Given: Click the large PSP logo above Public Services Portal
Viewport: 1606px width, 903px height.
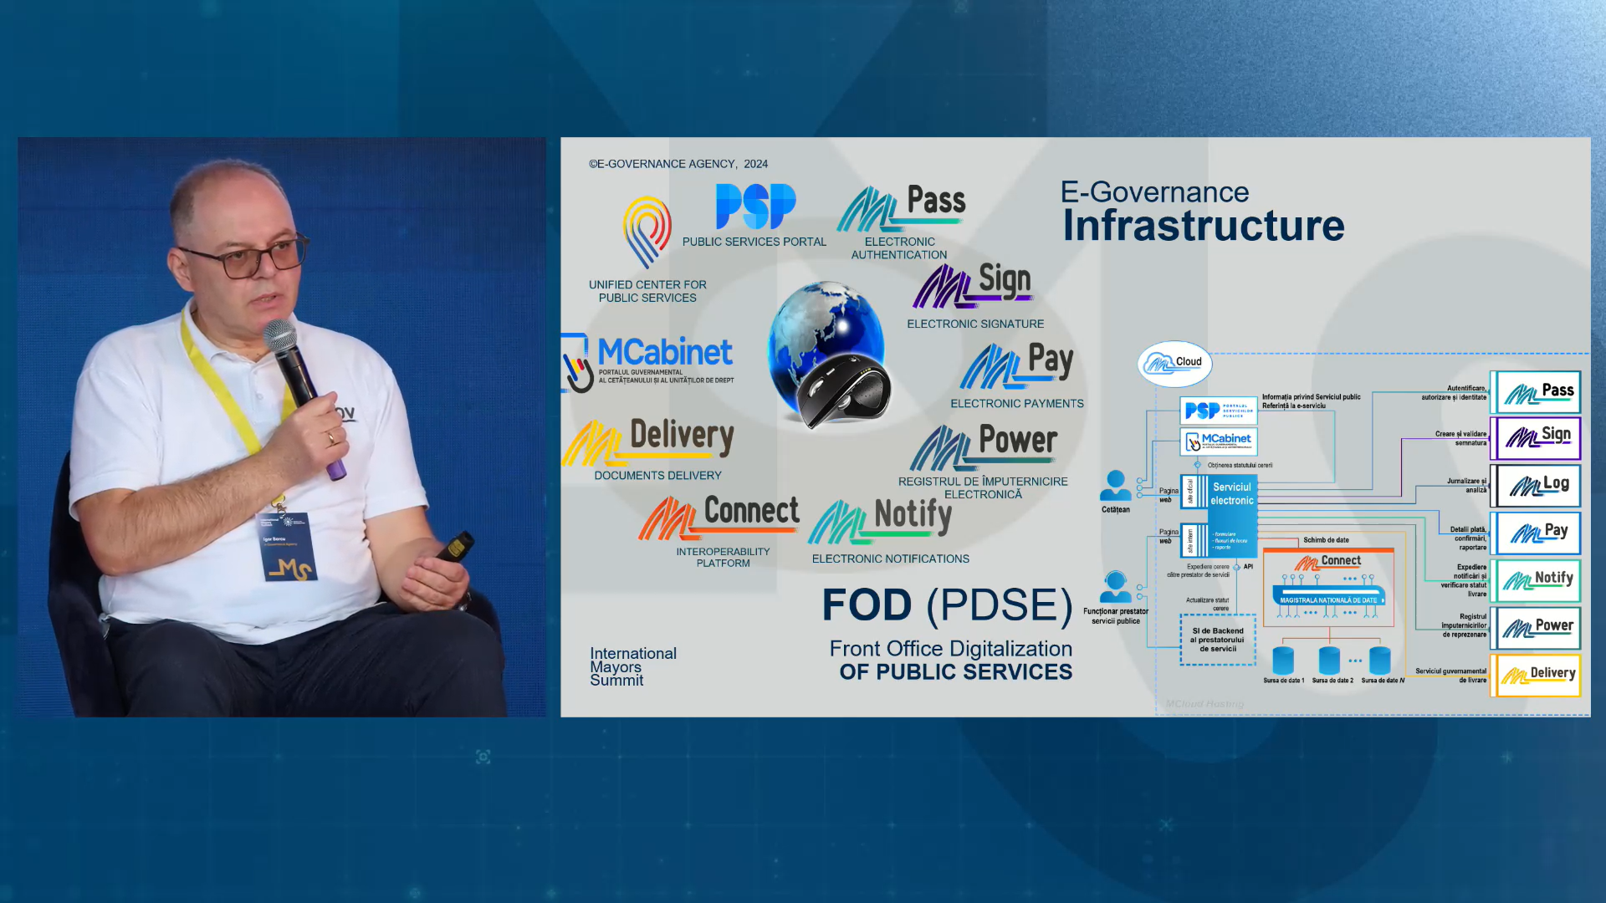Looking at the screenshot, I should [x=755, y=207].
